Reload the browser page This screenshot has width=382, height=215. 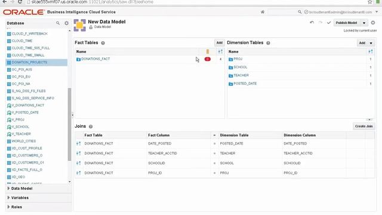click(x=20, y=2)
